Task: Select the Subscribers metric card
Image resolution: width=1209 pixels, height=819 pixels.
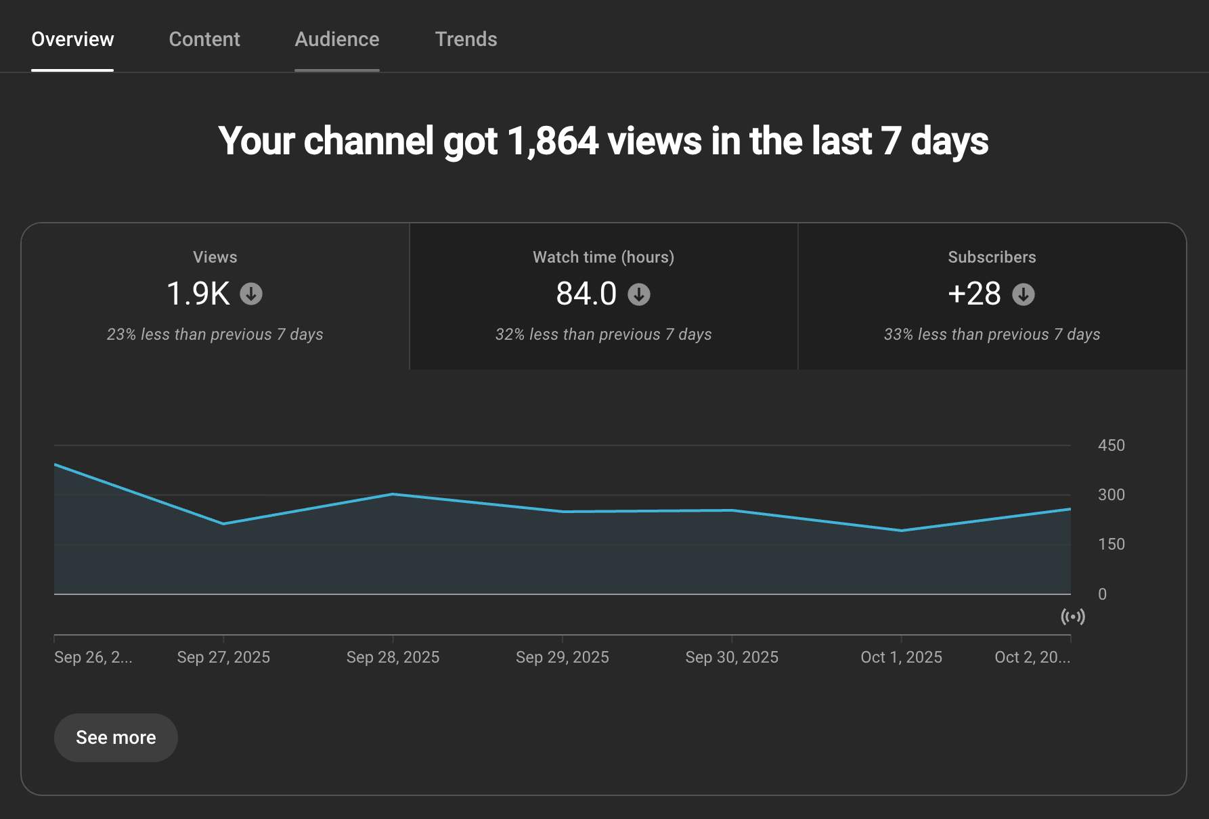Action: pos(992,296)
